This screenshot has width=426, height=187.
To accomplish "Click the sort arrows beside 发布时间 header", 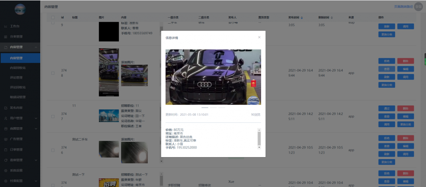I will [x=302, y=18].
